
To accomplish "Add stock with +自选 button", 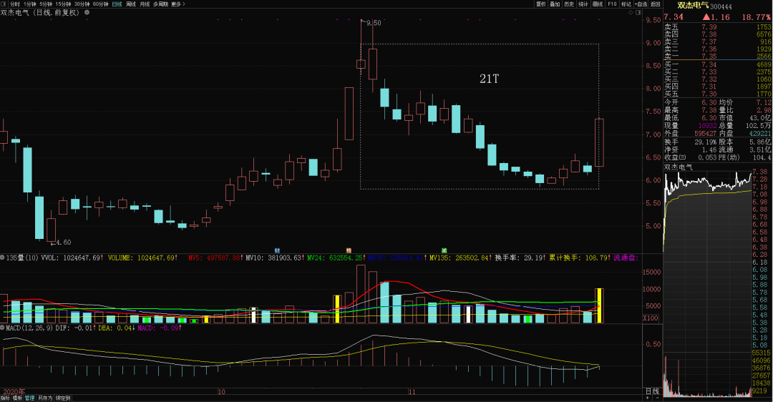I will coord(641,4).
